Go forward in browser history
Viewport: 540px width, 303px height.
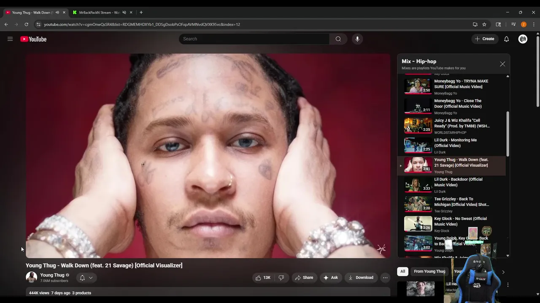(x=16, y=24)
